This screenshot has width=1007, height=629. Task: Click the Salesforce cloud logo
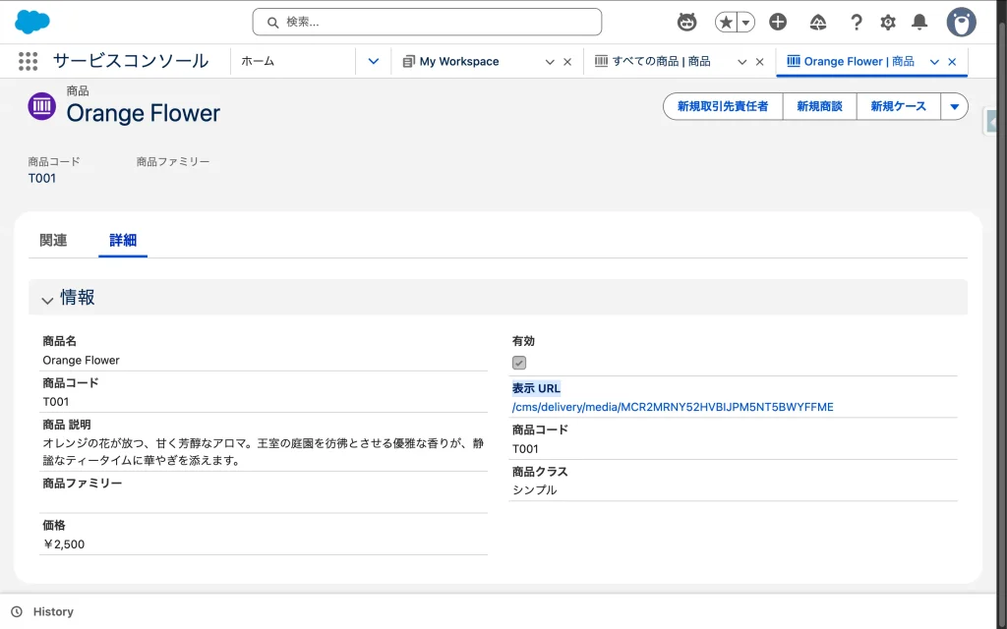pos(32,22)
